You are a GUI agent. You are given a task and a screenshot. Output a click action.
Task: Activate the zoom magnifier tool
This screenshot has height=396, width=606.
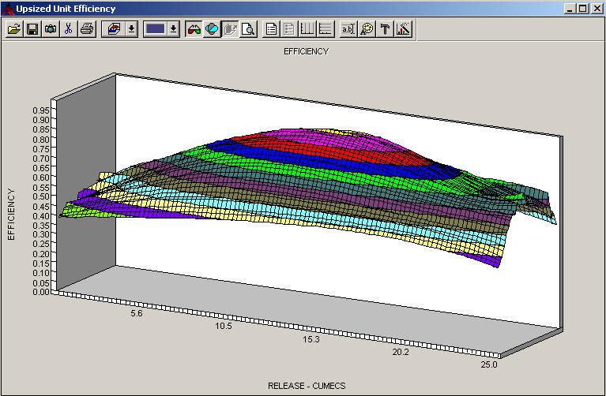[249, 29]
